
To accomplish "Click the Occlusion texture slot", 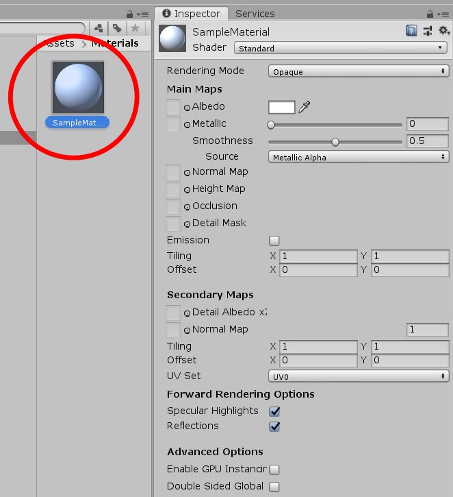I will (x=173, y=206).
